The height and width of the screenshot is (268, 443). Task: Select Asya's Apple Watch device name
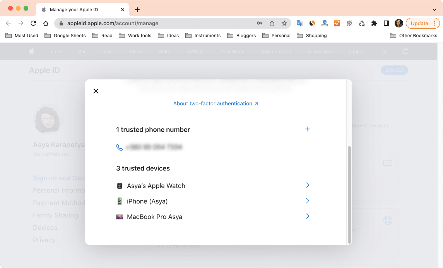[x=156, y=186]
